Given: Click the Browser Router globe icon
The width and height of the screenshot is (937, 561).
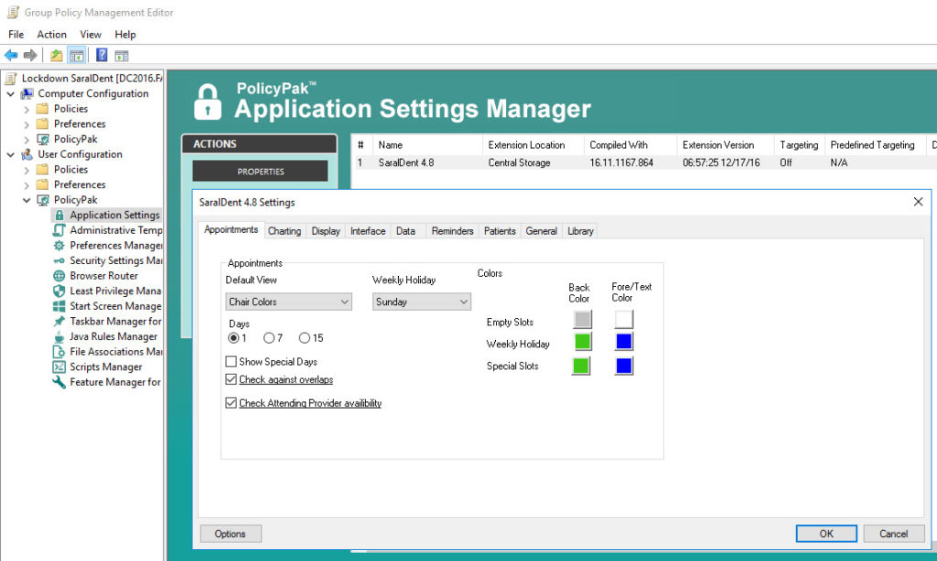Looking at the screenshot, I should 59,276.
